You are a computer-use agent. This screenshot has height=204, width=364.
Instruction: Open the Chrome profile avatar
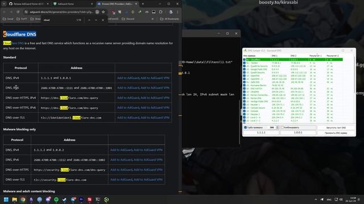pyautogui.click(x=171, y=12)
